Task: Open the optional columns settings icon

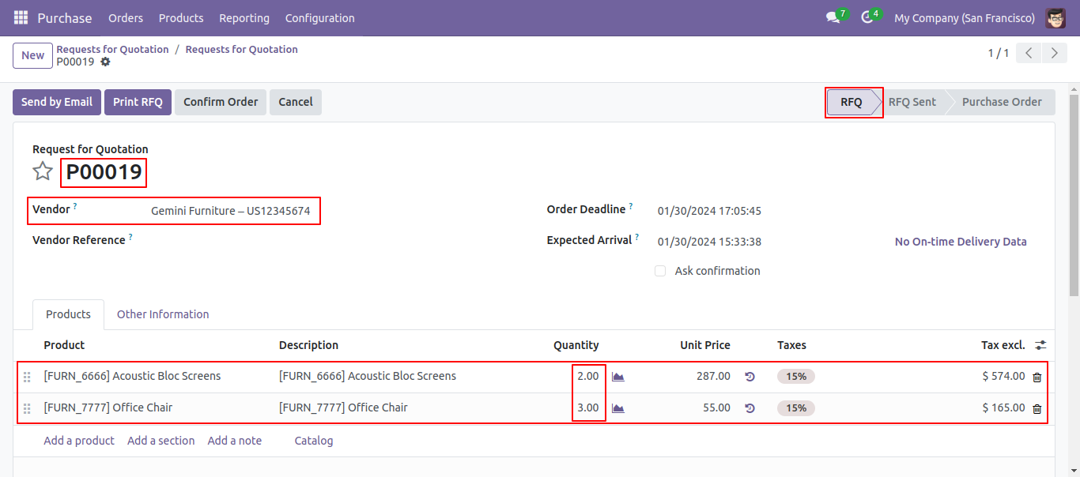Action: tap(1040, 345)
